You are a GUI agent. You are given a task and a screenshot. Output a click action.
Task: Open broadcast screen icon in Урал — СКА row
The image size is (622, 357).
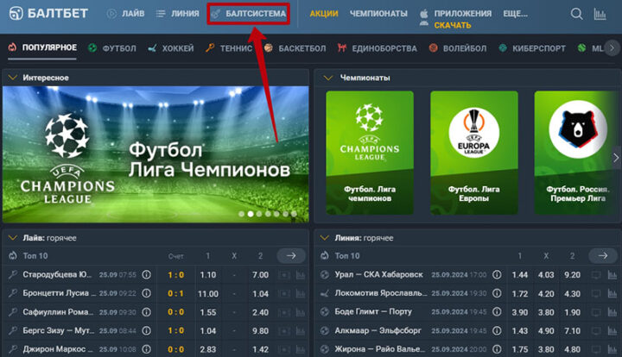[x=596, y=275]
